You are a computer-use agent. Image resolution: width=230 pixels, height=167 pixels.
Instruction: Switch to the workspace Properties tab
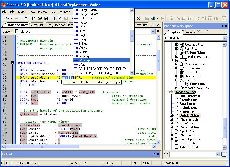(x=191, y=32)
